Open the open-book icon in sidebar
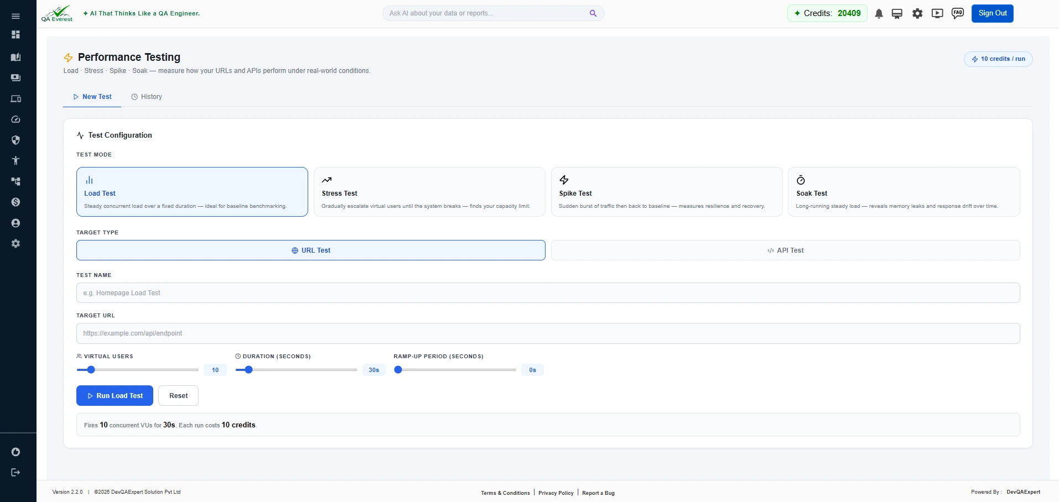 click(15, 57)
